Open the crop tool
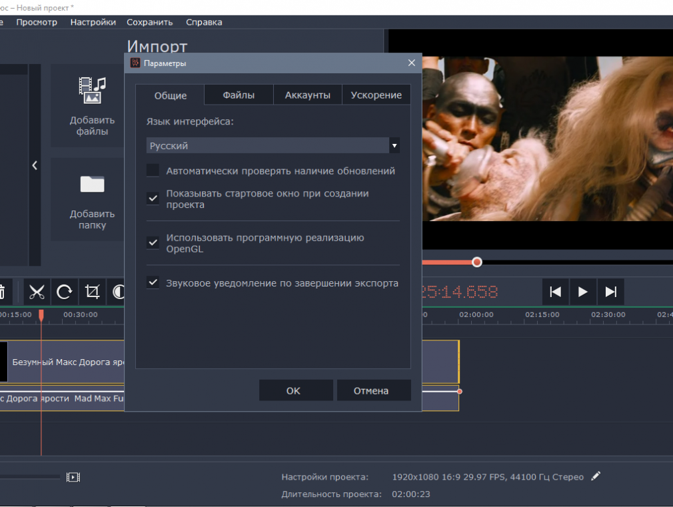Screen dimensions: 673x507 [x=92, y=292]
